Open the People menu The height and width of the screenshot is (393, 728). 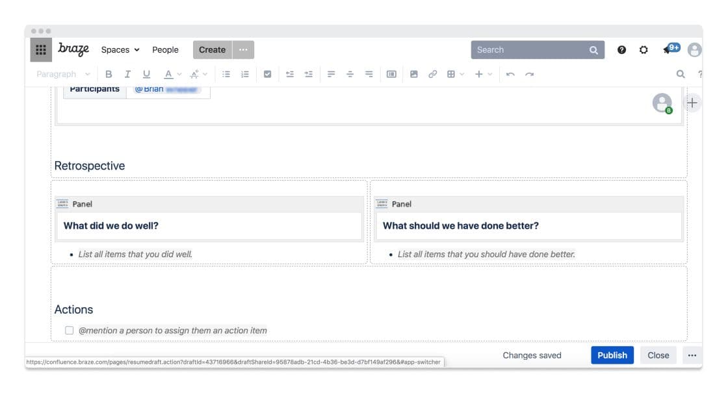point(165,50)
